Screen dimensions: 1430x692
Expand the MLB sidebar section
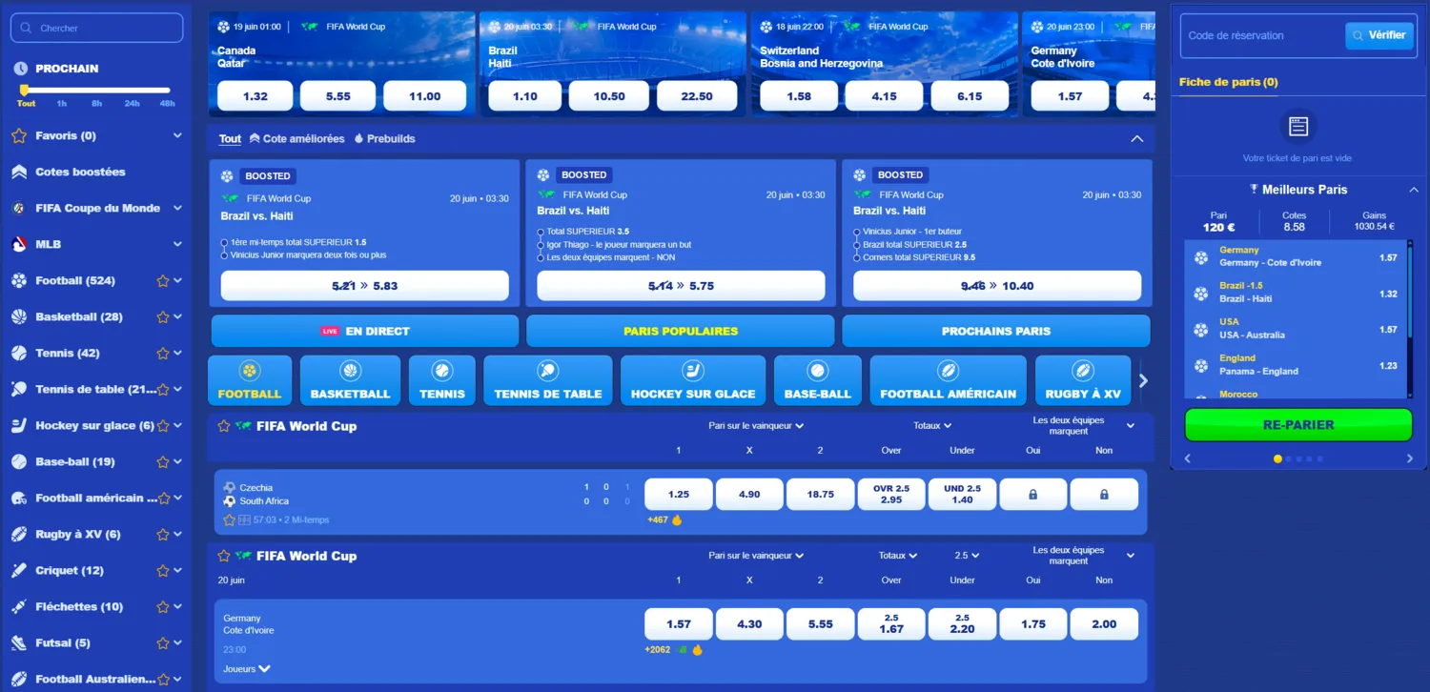click(177, 245)
